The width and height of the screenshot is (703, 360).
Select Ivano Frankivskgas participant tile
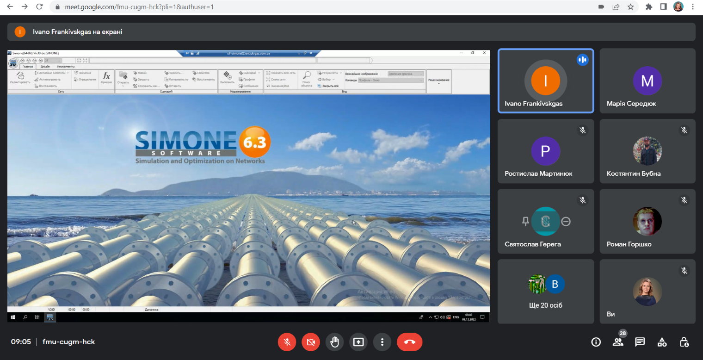click(x=546, y=81)
